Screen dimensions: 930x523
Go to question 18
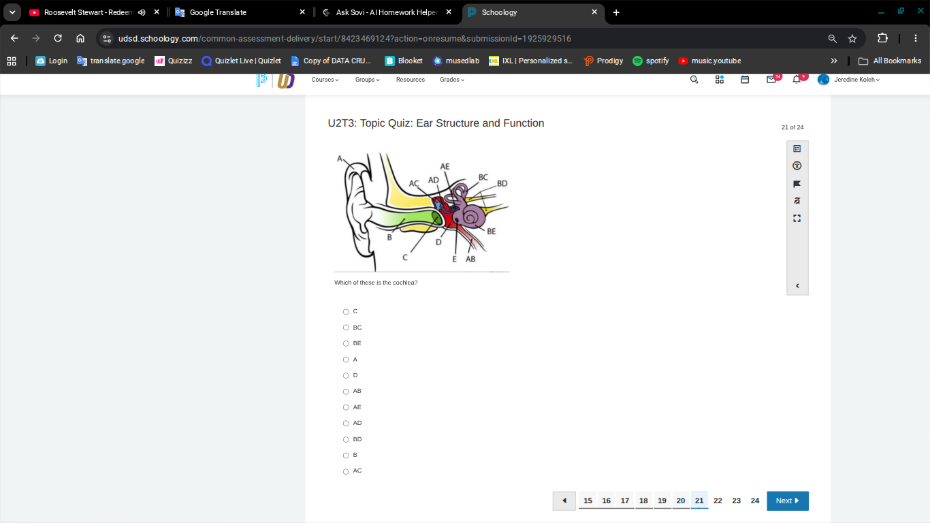[x=643, y=501]
